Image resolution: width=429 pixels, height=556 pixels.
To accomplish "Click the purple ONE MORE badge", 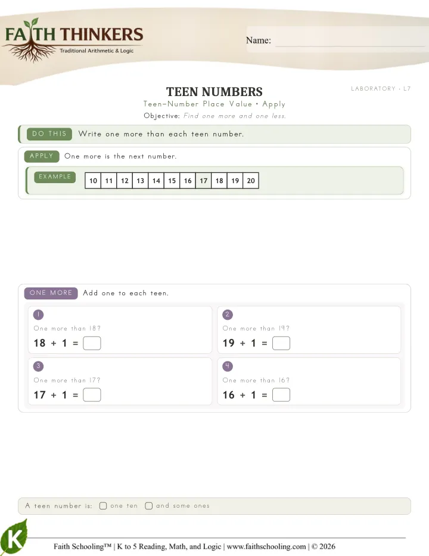I will (51, 294).
